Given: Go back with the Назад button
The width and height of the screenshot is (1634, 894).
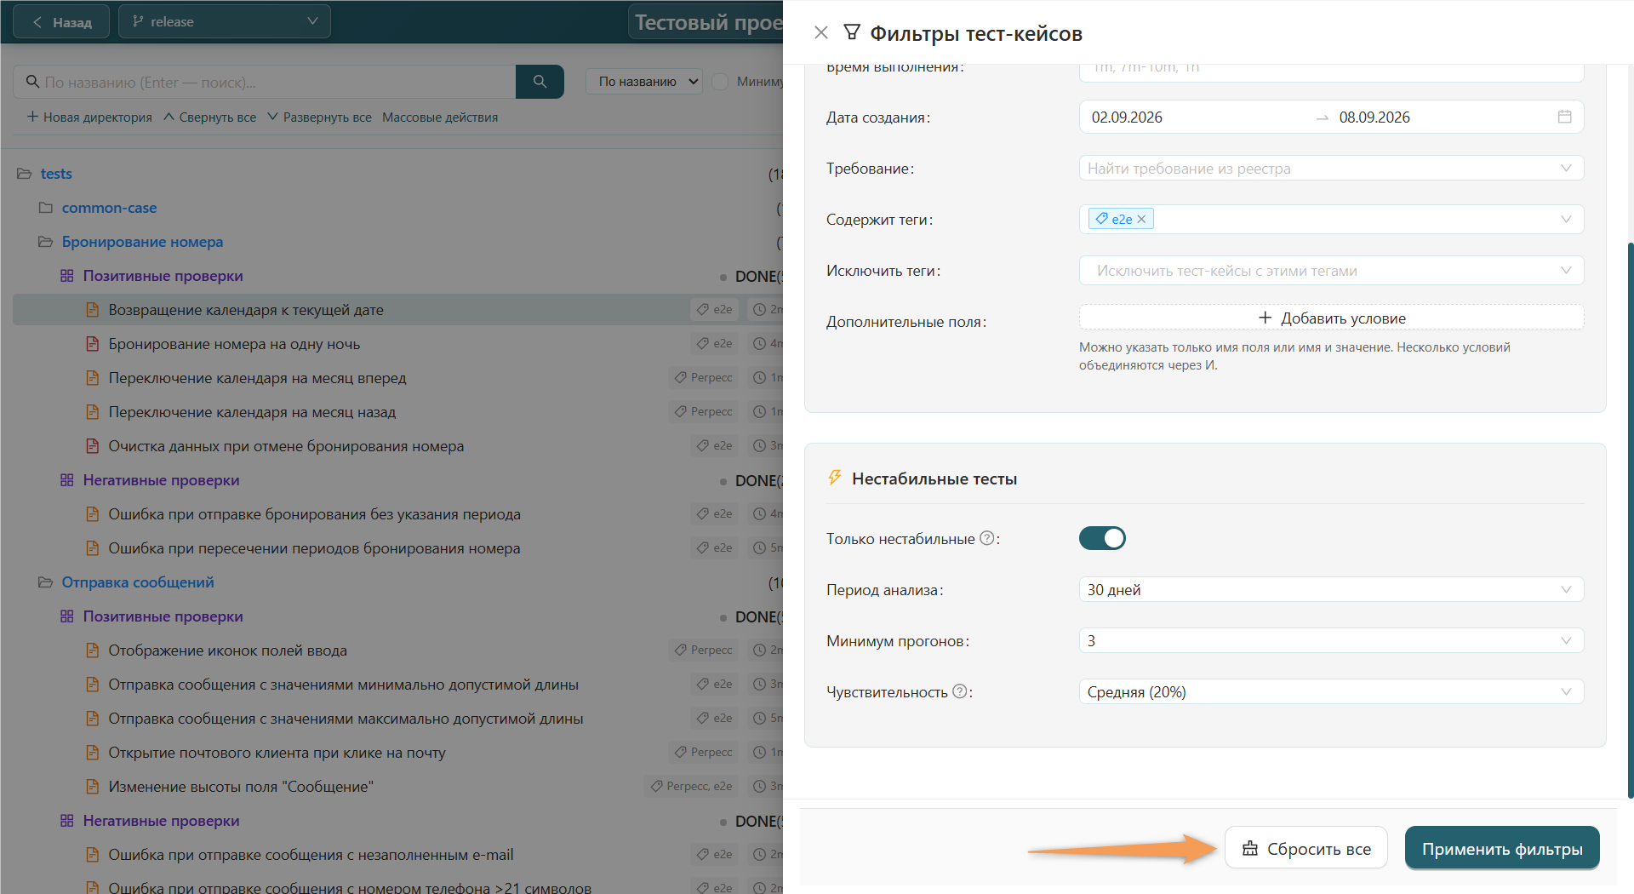Looking at the screenshot, I should coord(62,21).
